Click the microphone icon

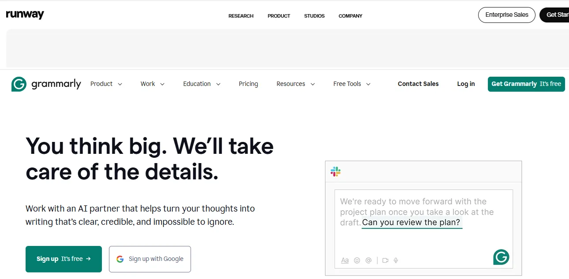[396, 260]
